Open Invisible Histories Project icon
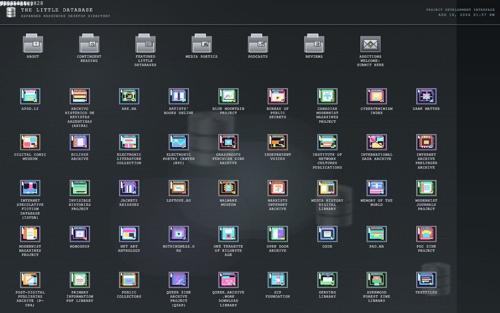The height and width of the screenshot is (313, 500). [x=80, y=188]
